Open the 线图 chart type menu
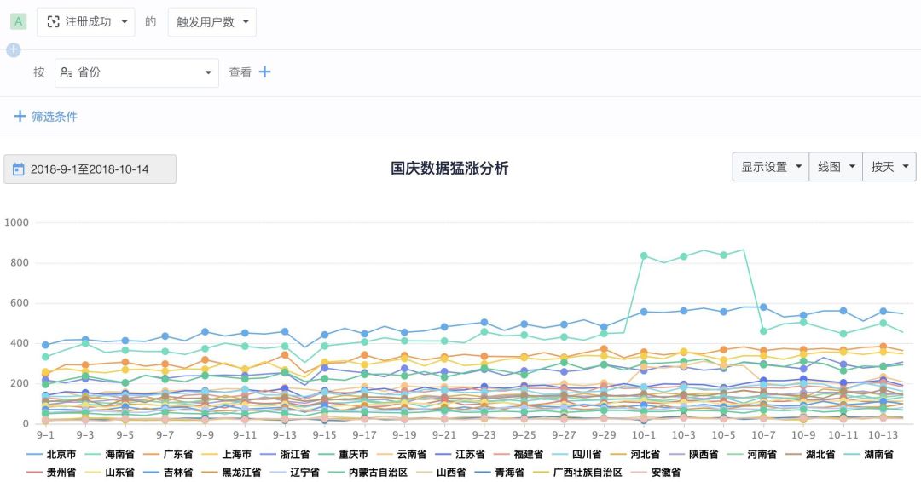This screenshot has width=921, height=482. (836, 167)
